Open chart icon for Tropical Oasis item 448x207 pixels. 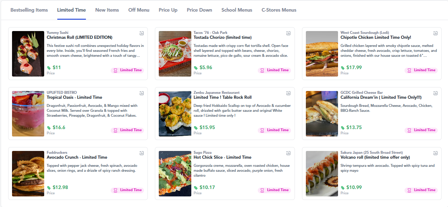[x=141, y=93]
